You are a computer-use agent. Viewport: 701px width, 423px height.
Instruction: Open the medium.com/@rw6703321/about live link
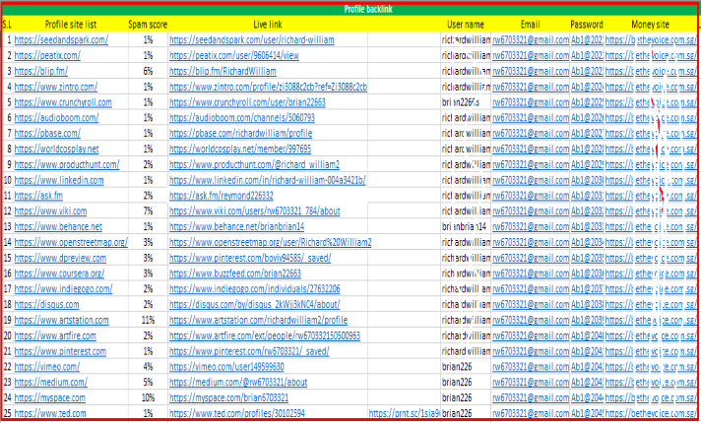tap(238, 382)
